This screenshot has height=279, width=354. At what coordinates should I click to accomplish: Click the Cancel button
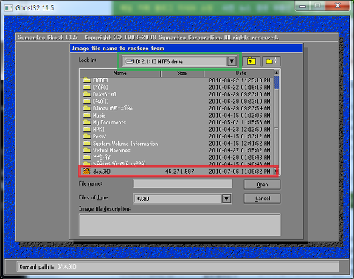pyautogui.click(x=262, y=198)
